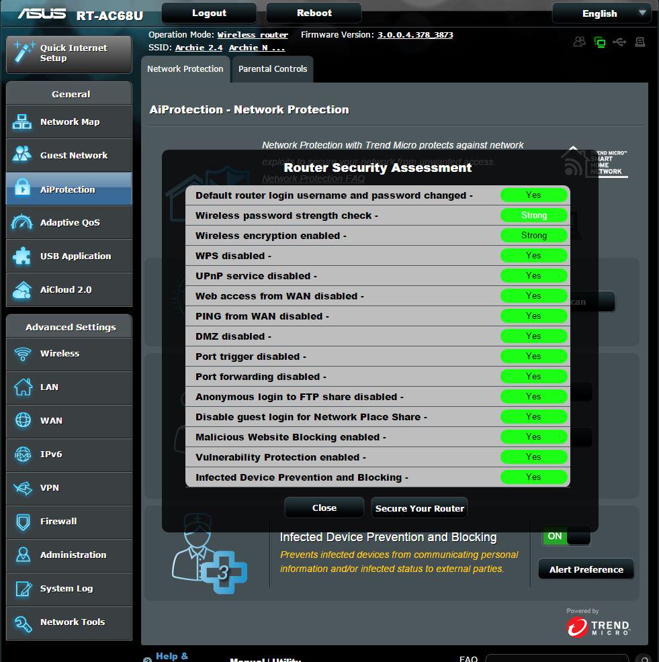The image size is (659, 662).
Task: Click 'PING from WAN disabled' text
Action: [259, 316]
